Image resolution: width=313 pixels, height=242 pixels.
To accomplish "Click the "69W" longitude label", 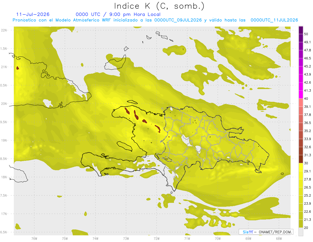I will [248, 238].
